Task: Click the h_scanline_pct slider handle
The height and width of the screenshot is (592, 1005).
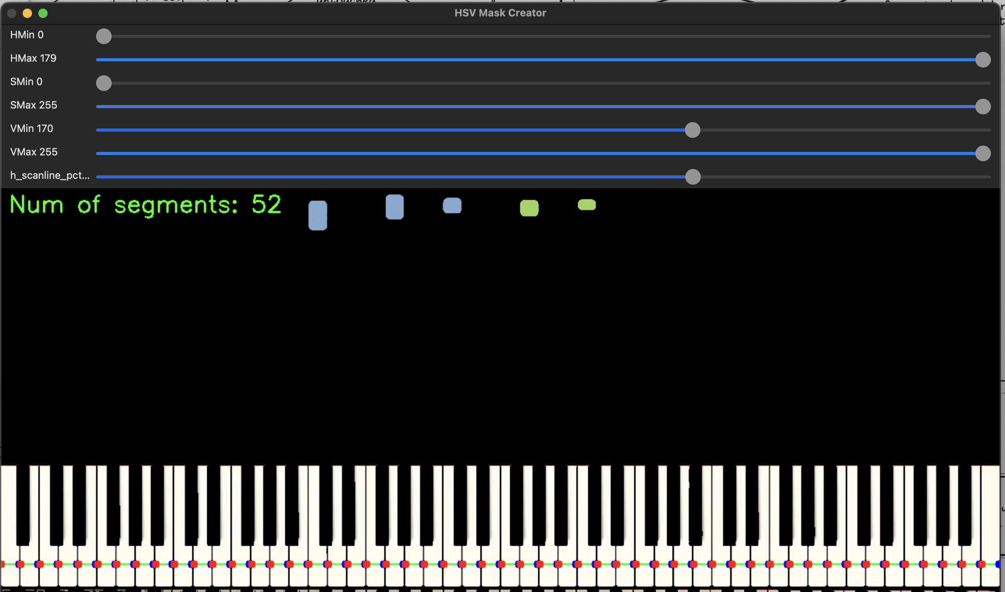Action: pos(693,177)
